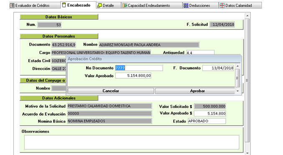The width and height of the screenshot is (283, 155).
Task: Click the Deducciones tab grid icon
Action: (186, 5)
